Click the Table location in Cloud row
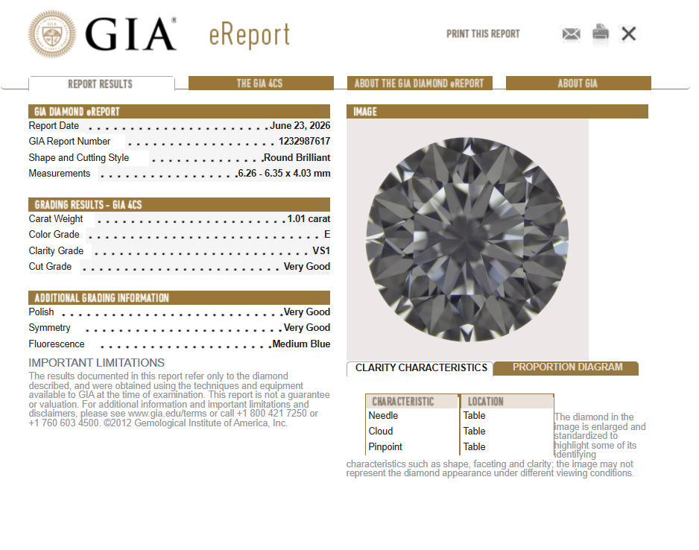The height and width of the screenshot is (550, 699). pos(474,431)
